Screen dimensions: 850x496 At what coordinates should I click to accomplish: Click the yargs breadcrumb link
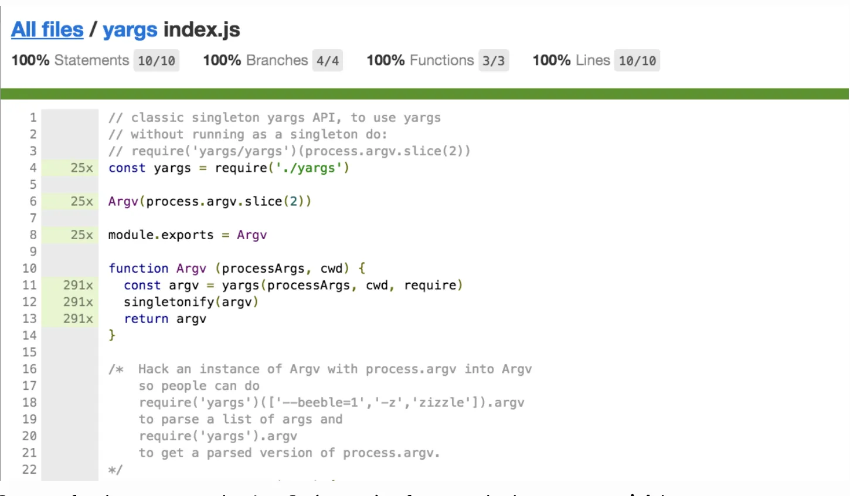[130, 30]
